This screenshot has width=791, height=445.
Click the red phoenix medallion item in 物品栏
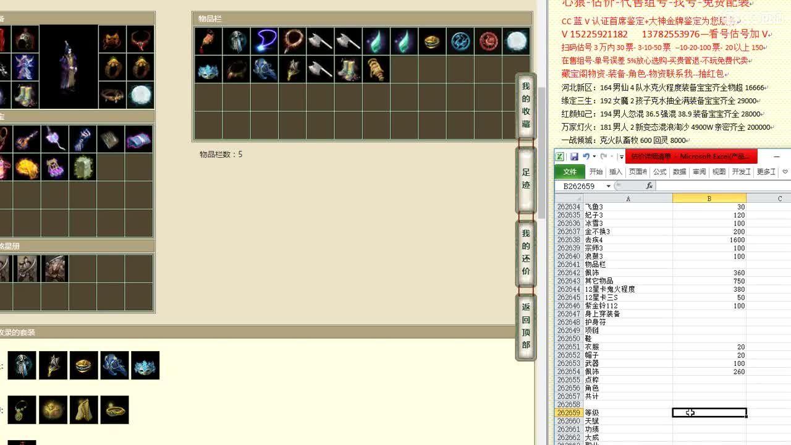coord(488,41)
